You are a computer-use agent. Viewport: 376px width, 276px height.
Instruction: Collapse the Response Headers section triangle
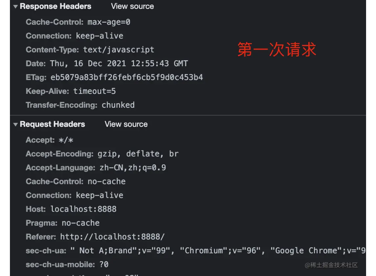(15, 7)
